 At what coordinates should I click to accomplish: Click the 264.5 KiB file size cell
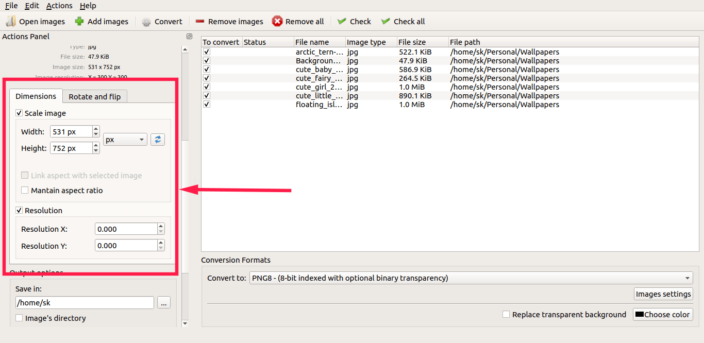[x=415, y=78]
